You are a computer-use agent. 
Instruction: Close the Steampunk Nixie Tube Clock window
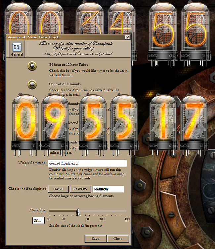click(127, 37)
